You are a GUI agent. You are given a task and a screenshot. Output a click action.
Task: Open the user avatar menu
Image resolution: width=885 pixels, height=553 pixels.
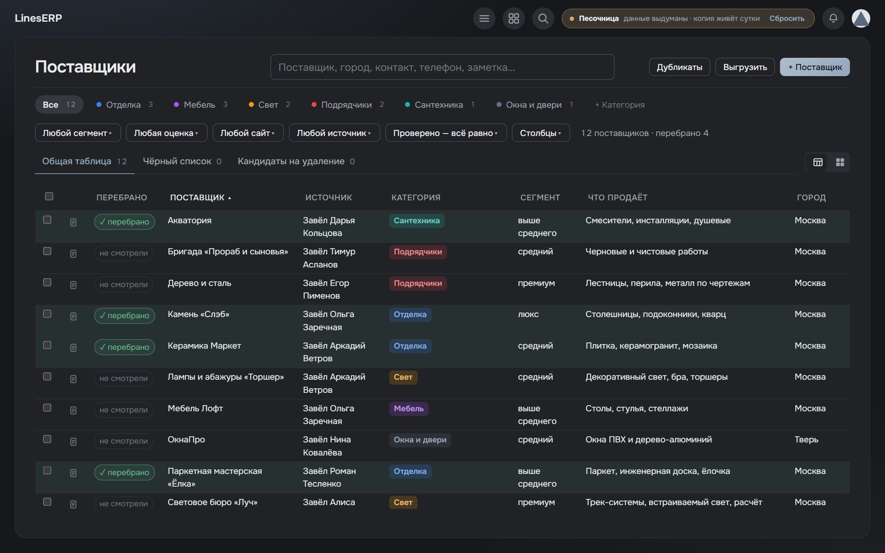click(x=861, y=18)
